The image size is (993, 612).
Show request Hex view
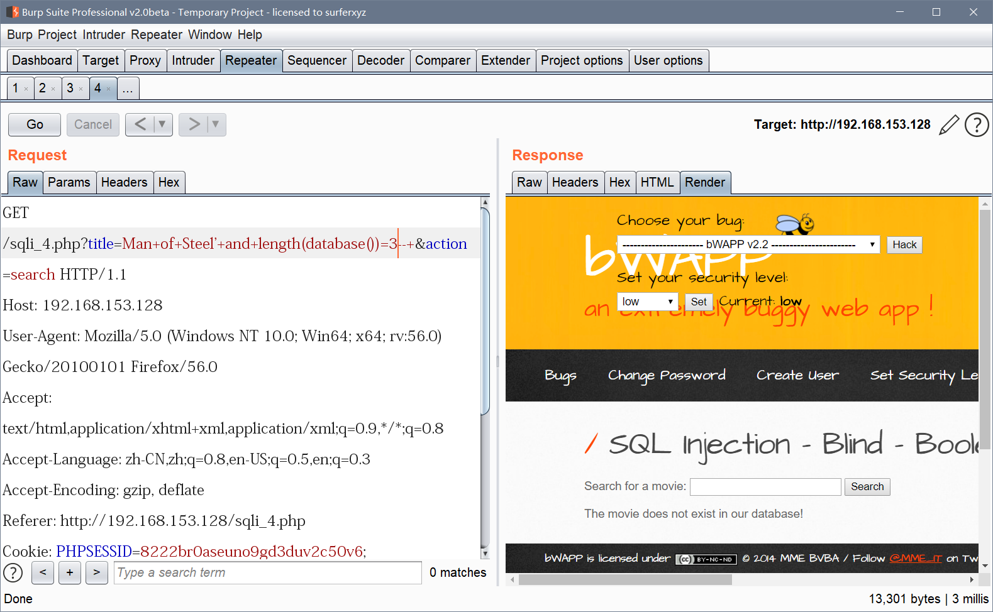coord(169,182)
